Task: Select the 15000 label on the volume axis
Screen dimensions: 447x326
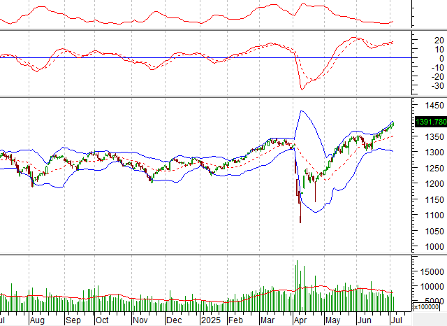Action: 429,271
